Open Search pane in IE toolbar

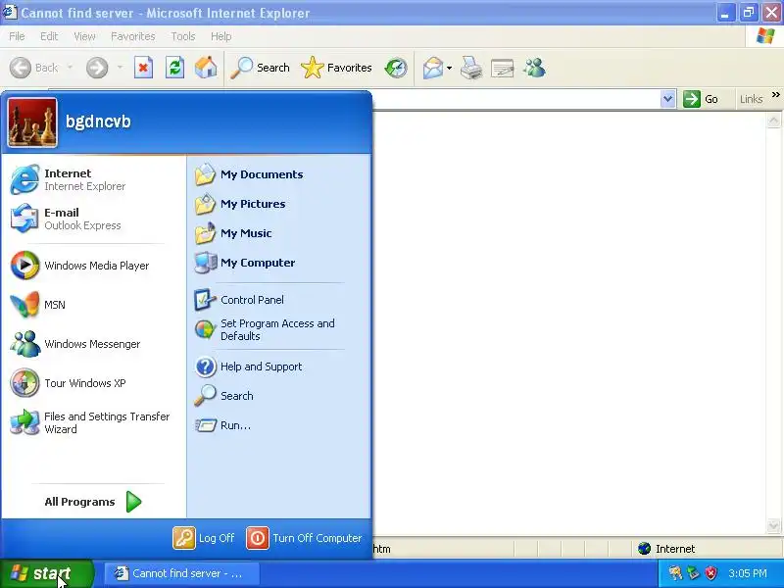tap(260, 68)
